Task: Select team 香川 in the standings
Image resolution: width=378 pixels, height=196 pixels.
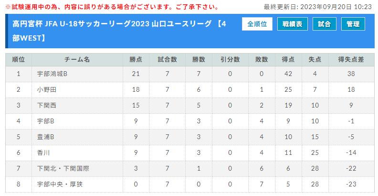Action: coord(43,152)
